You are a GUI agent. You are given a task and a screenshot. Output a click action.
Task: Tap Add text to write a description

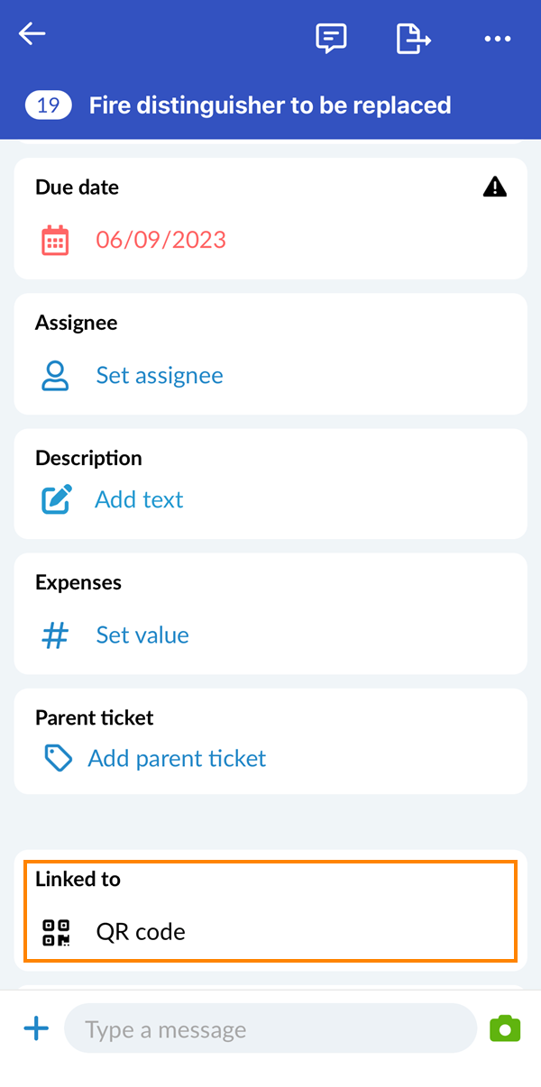[x=139, y=498]
